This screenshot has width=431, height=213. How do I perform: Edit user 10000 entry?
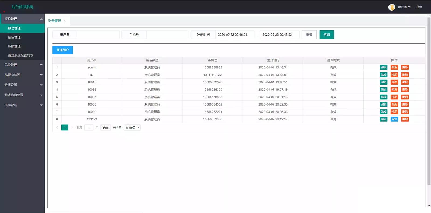click(x=383, y=112)
